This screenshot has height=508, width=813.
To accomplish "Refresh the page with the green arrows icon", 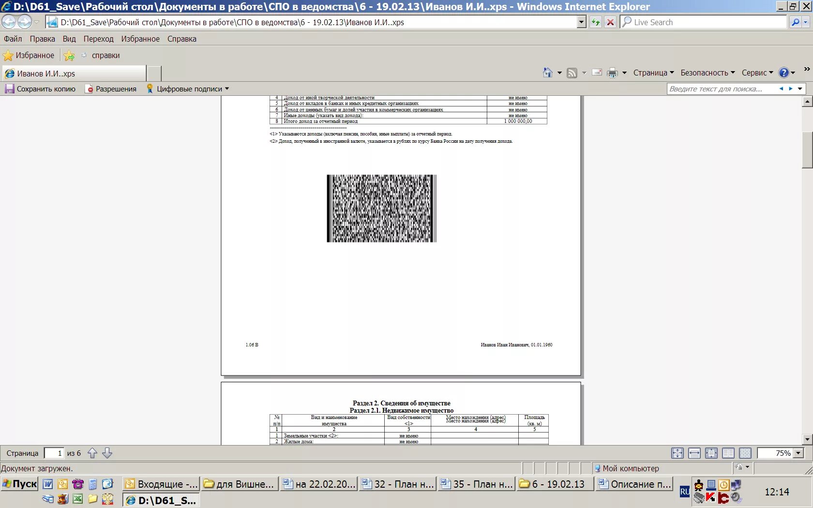I will pos(595,22).
